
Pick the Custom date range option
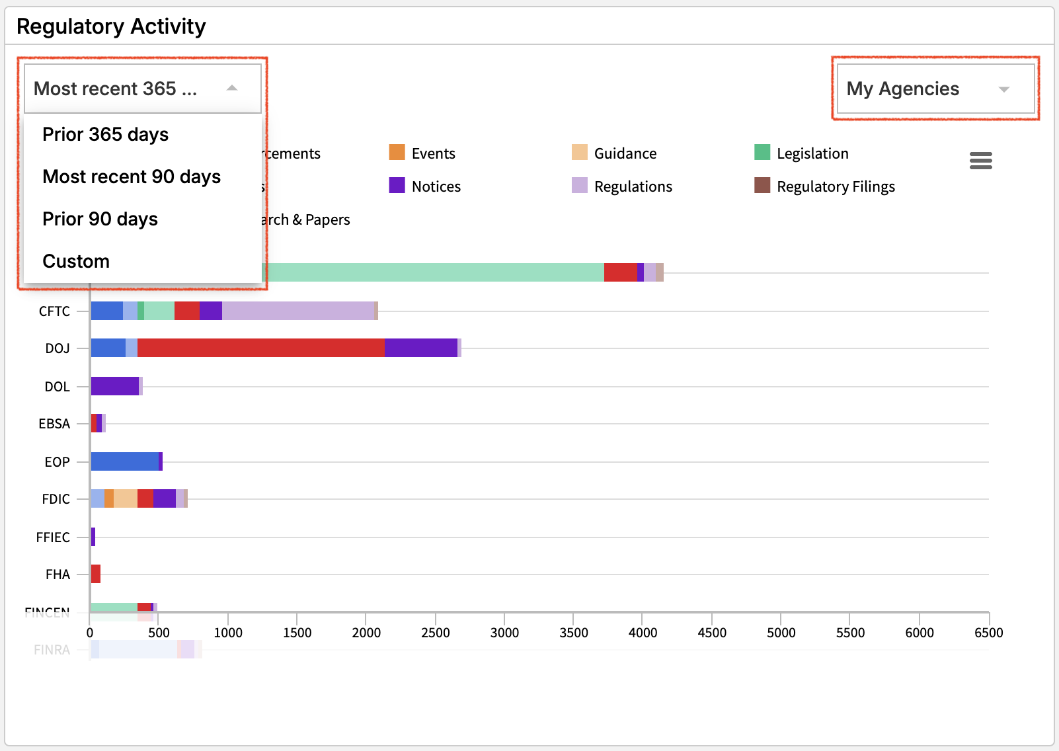click(76, 261)
